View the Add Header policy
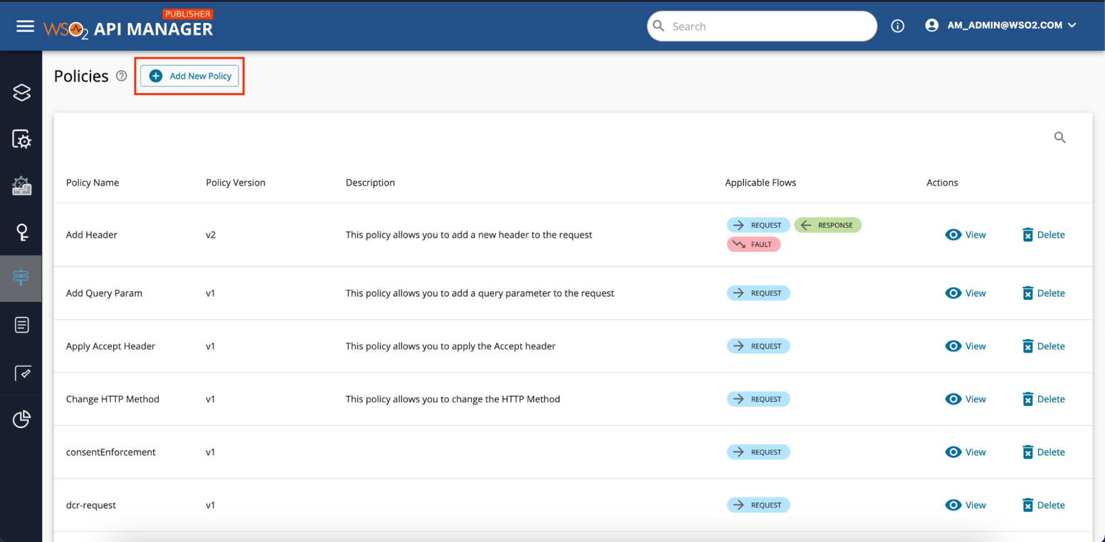The height and width of the screenshot is (542, 1105). pos(966,235)
